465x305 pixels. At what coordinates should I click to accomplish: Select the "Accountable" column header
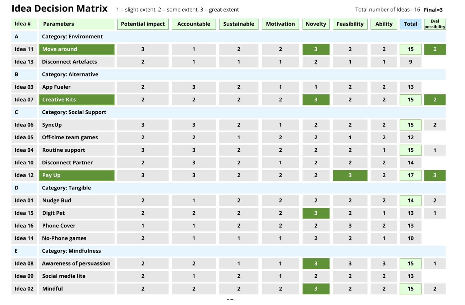194,24
